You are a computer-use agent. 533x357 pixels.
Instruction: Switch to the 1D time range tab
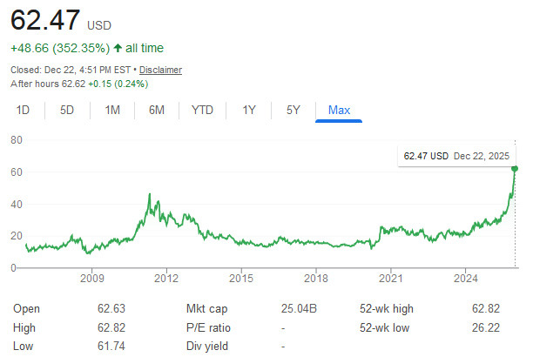pyautogui.click(x=24, y=110)
